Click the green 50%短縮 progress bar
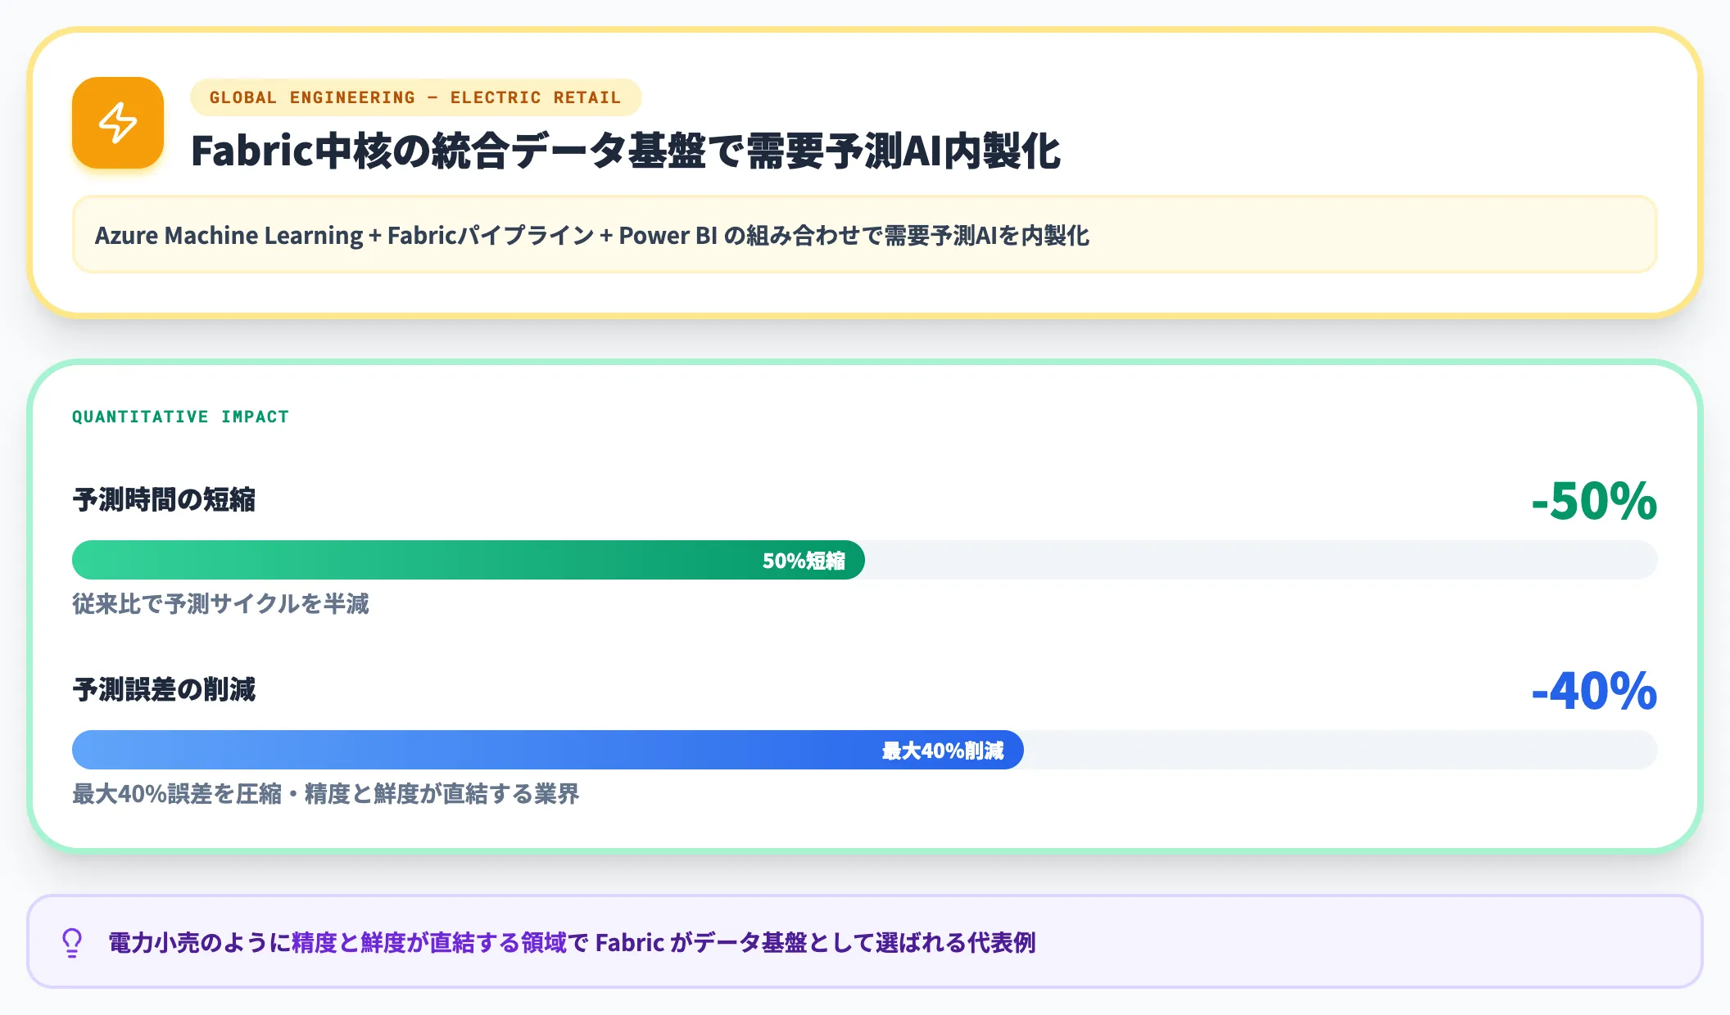Screen dimensions: 1730x1015 [x=469, y=560]
